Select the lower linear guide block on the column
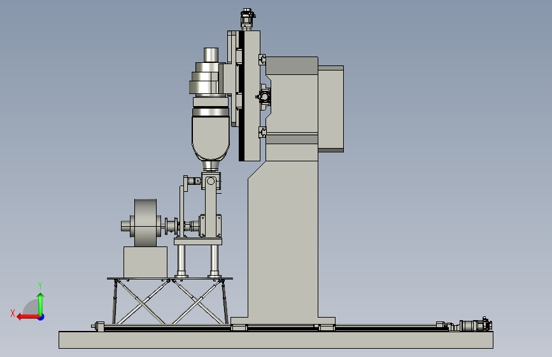Screen dimensions: 552x357 [262, 132]
